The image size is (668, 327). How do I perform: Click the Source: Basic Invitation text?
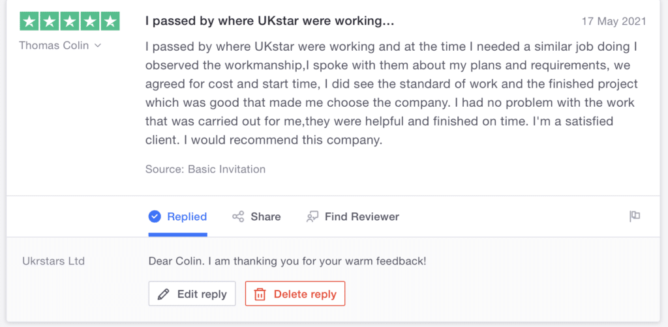[x=205, y=169]
